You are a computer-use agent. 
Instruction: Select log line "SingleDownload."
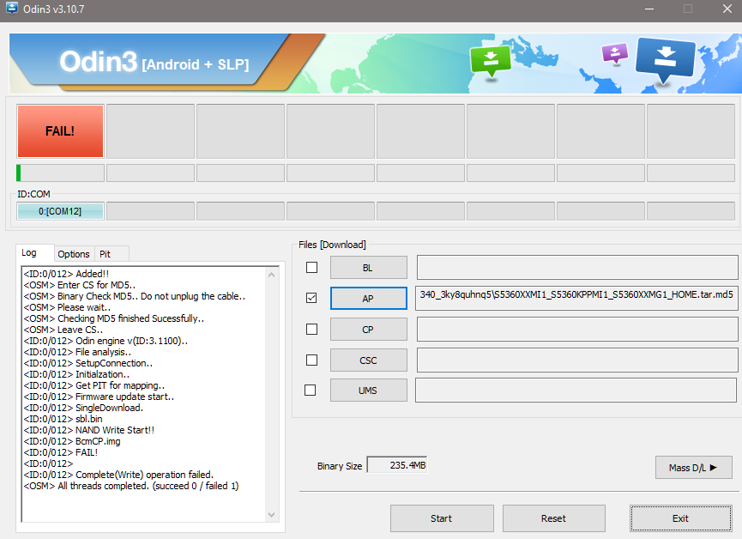[109, 408]
